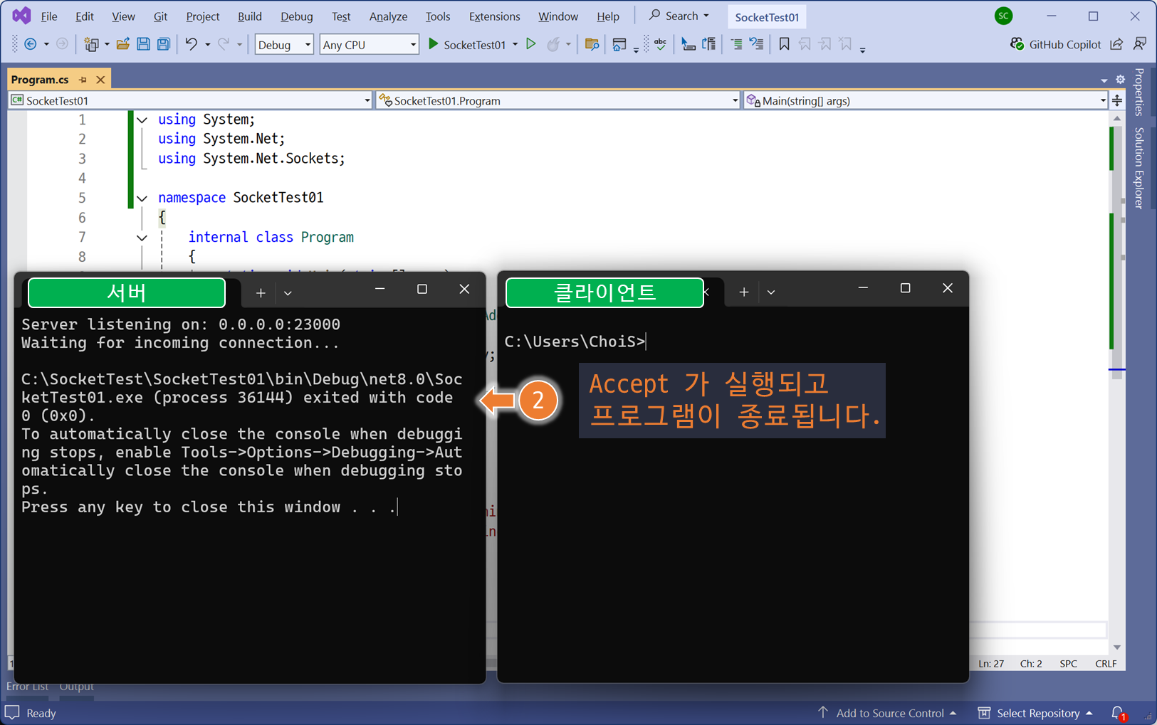
Task: Click Select Repository in status bar
Action: point(1035,713)
